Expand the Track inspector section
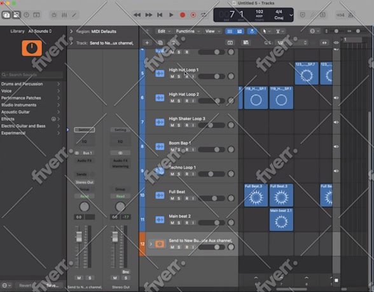The height and width of the screenshot is (292, 374). click(71, 43)
